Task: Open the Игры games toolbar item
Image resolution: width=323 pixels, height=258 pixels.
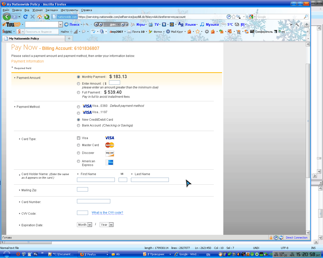Action: tap(138, 24)
